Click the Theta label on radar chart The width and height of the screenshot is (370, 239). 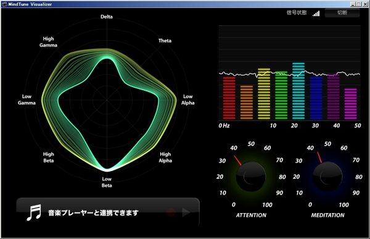coord(165,41)
